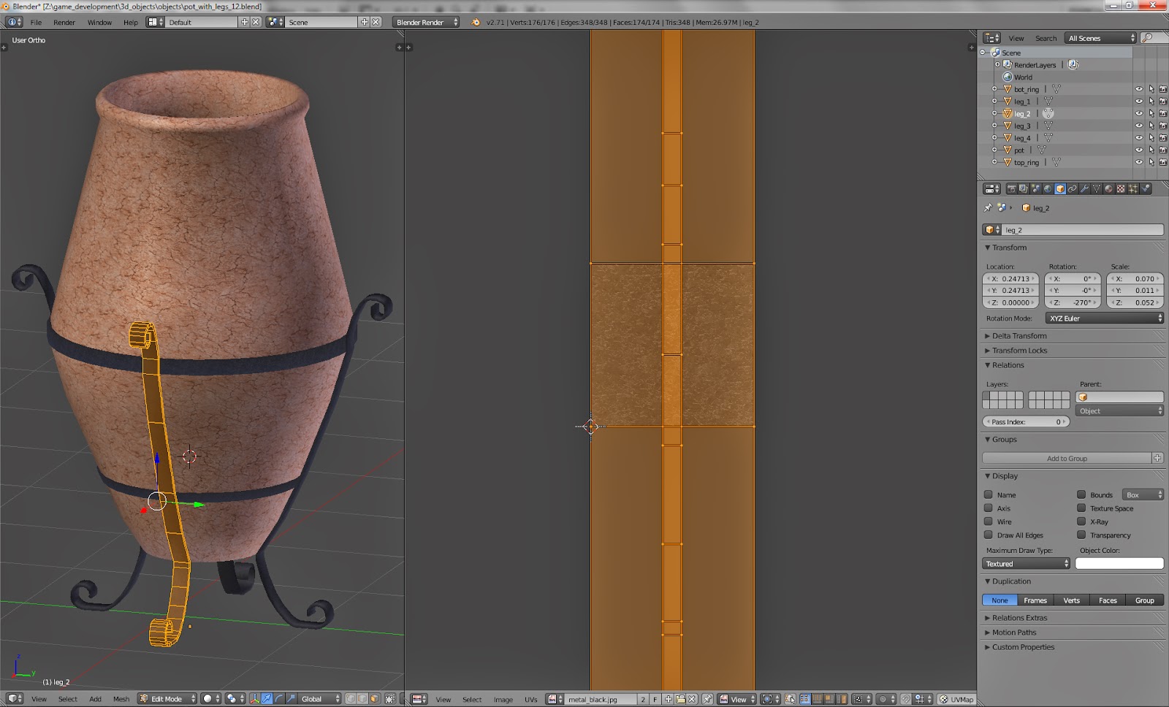
Task: Open the Render menu in the top bar
Action: point(64,22)
